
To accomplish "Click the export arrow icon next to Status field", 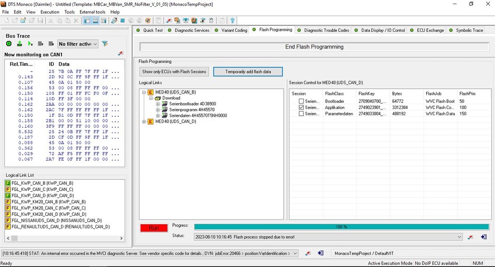I will 484,237.
